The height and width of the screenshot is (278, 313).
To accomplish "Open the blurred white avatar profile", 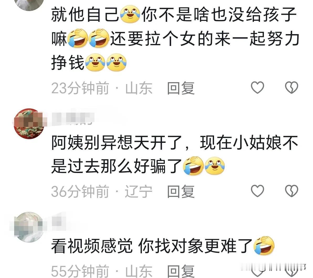I will (29, 227).
